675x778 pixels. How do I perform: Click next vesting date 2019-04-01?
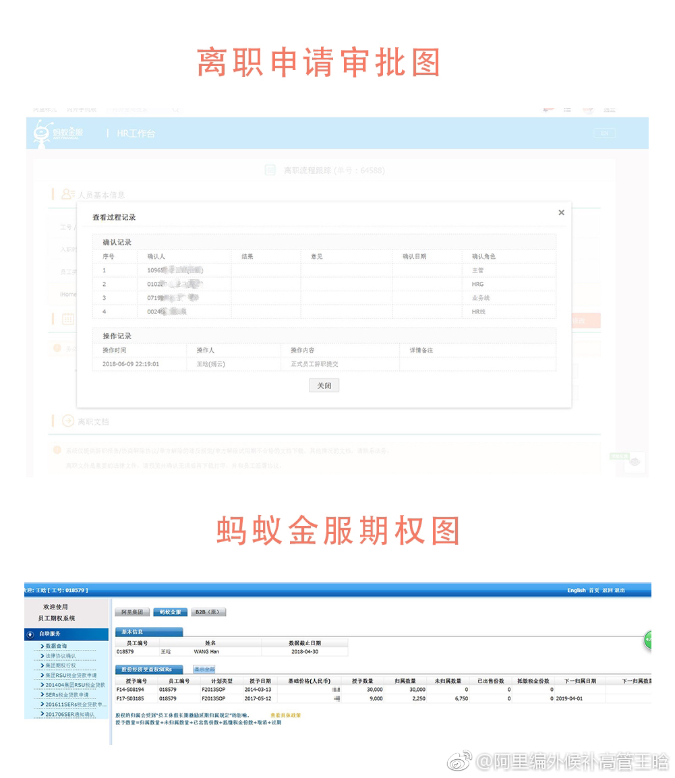(569, 698)
